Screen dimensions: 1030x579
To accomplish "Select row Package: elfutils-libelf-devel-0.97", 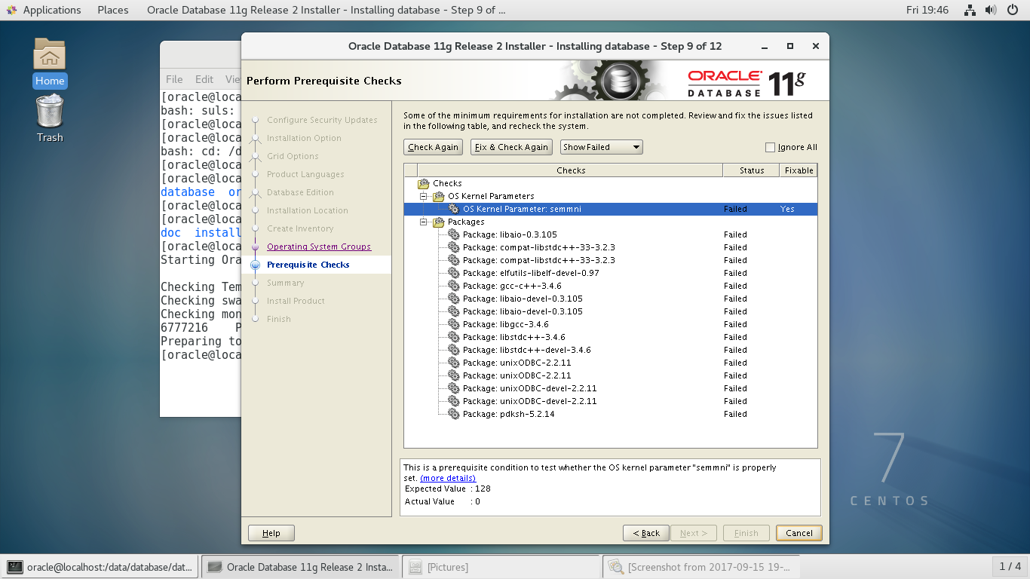I will tap(611, 273).
